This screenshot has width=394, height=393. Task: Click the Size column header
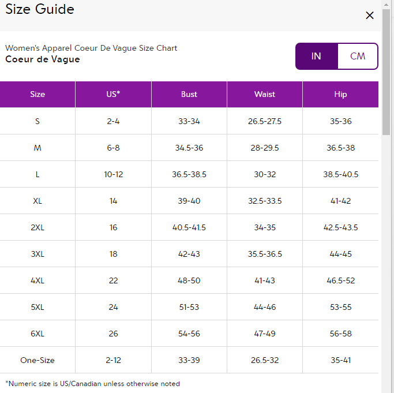point(37,94)
